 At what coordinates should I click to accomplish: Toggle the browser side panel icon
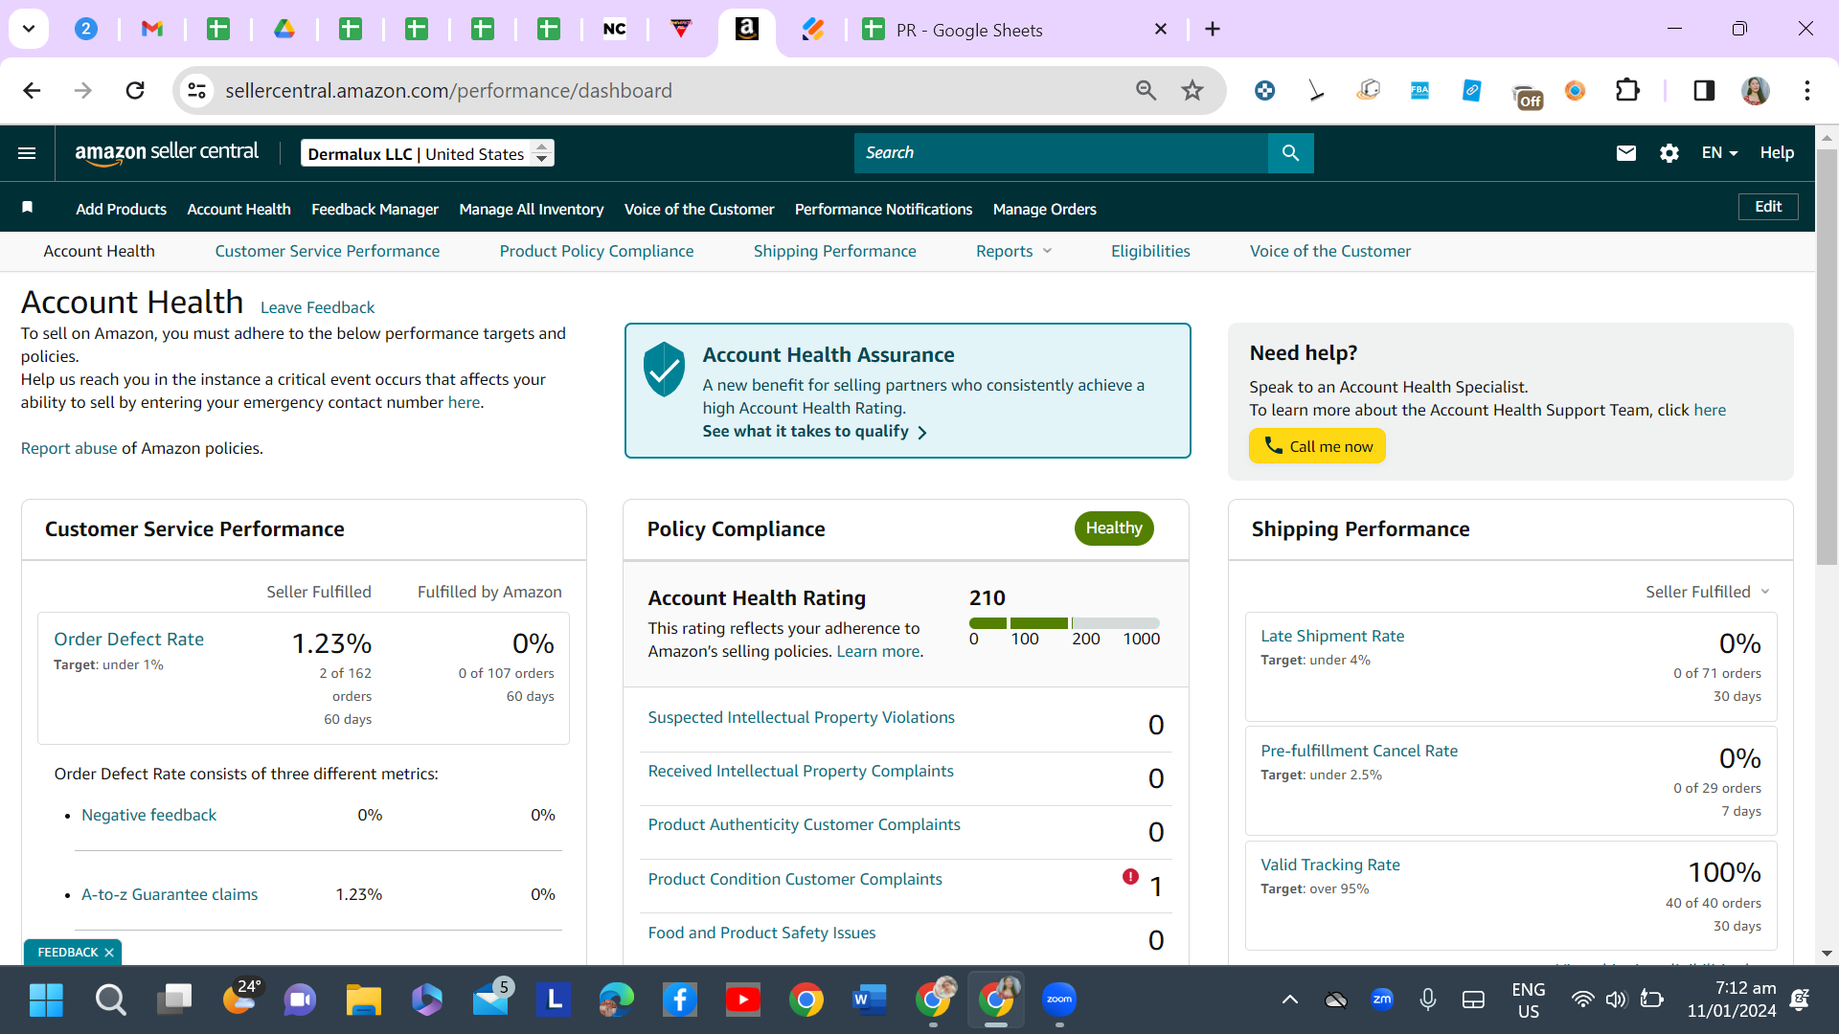click(x=1704, y=90)
